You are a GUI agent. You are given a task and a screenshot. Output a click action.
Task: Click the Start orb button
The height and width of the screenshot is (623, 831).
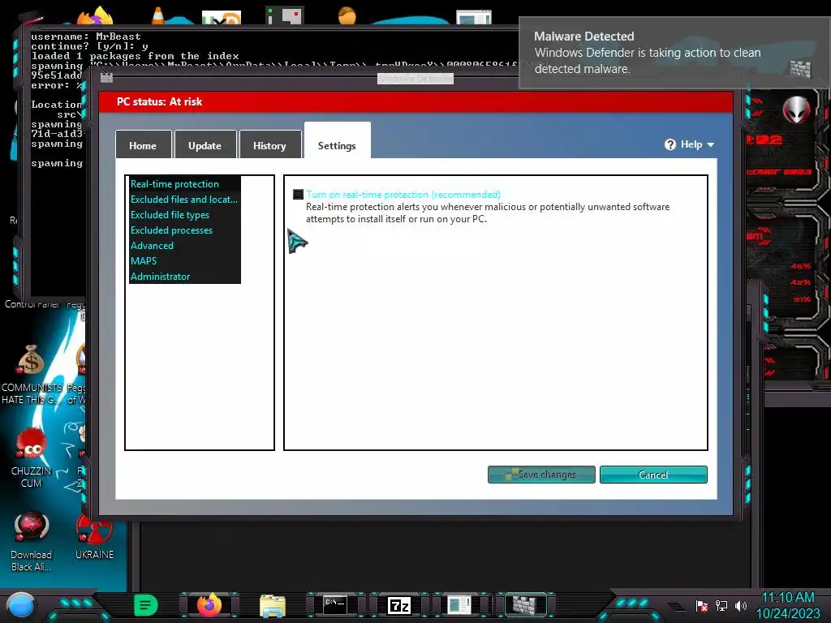click(x=20, y=605)
